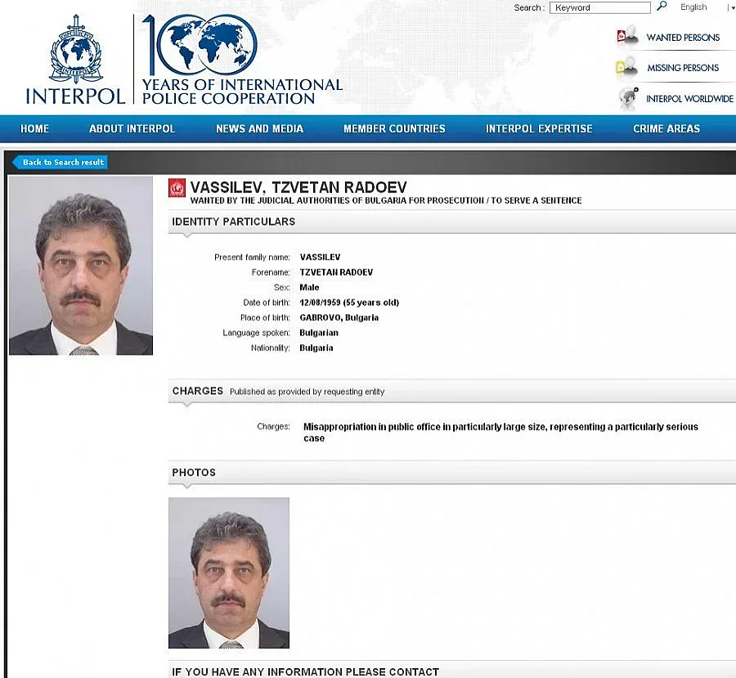Click the Wanted Persons text link
Viewport: 736px width, 678px height.
point(683,38)
